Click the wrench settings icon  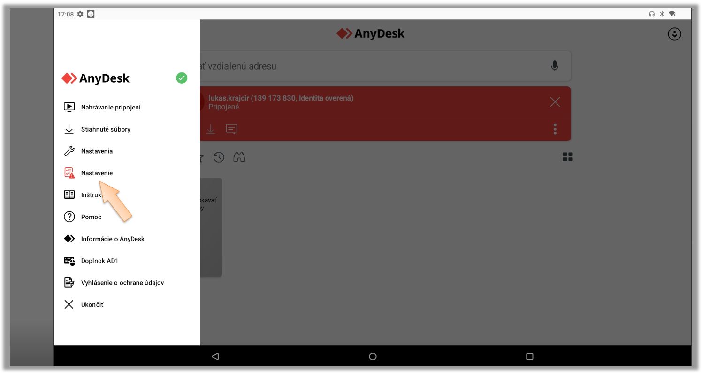tap(69, 151)
